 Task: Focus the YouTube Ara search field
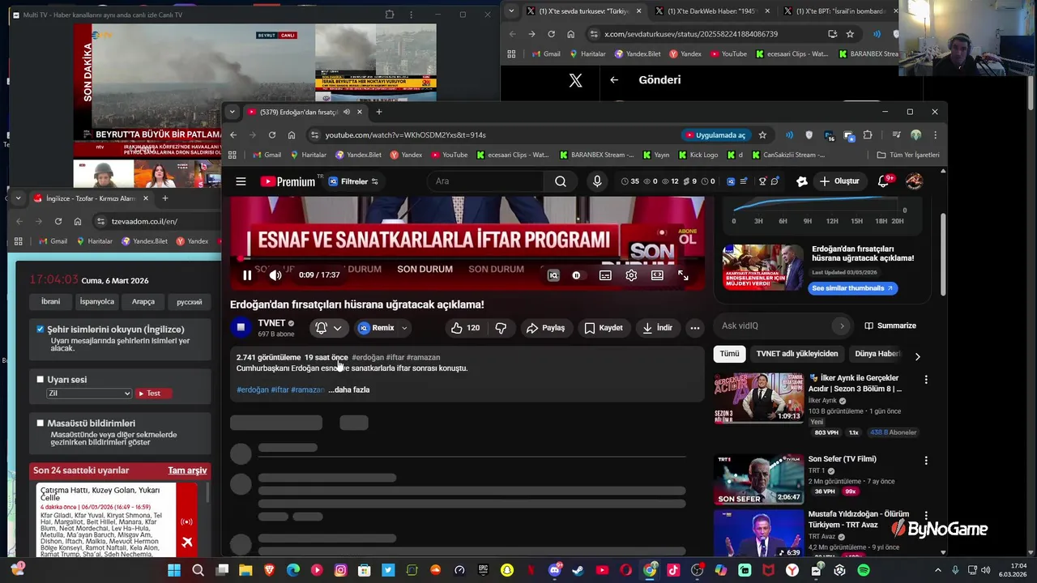486,181
